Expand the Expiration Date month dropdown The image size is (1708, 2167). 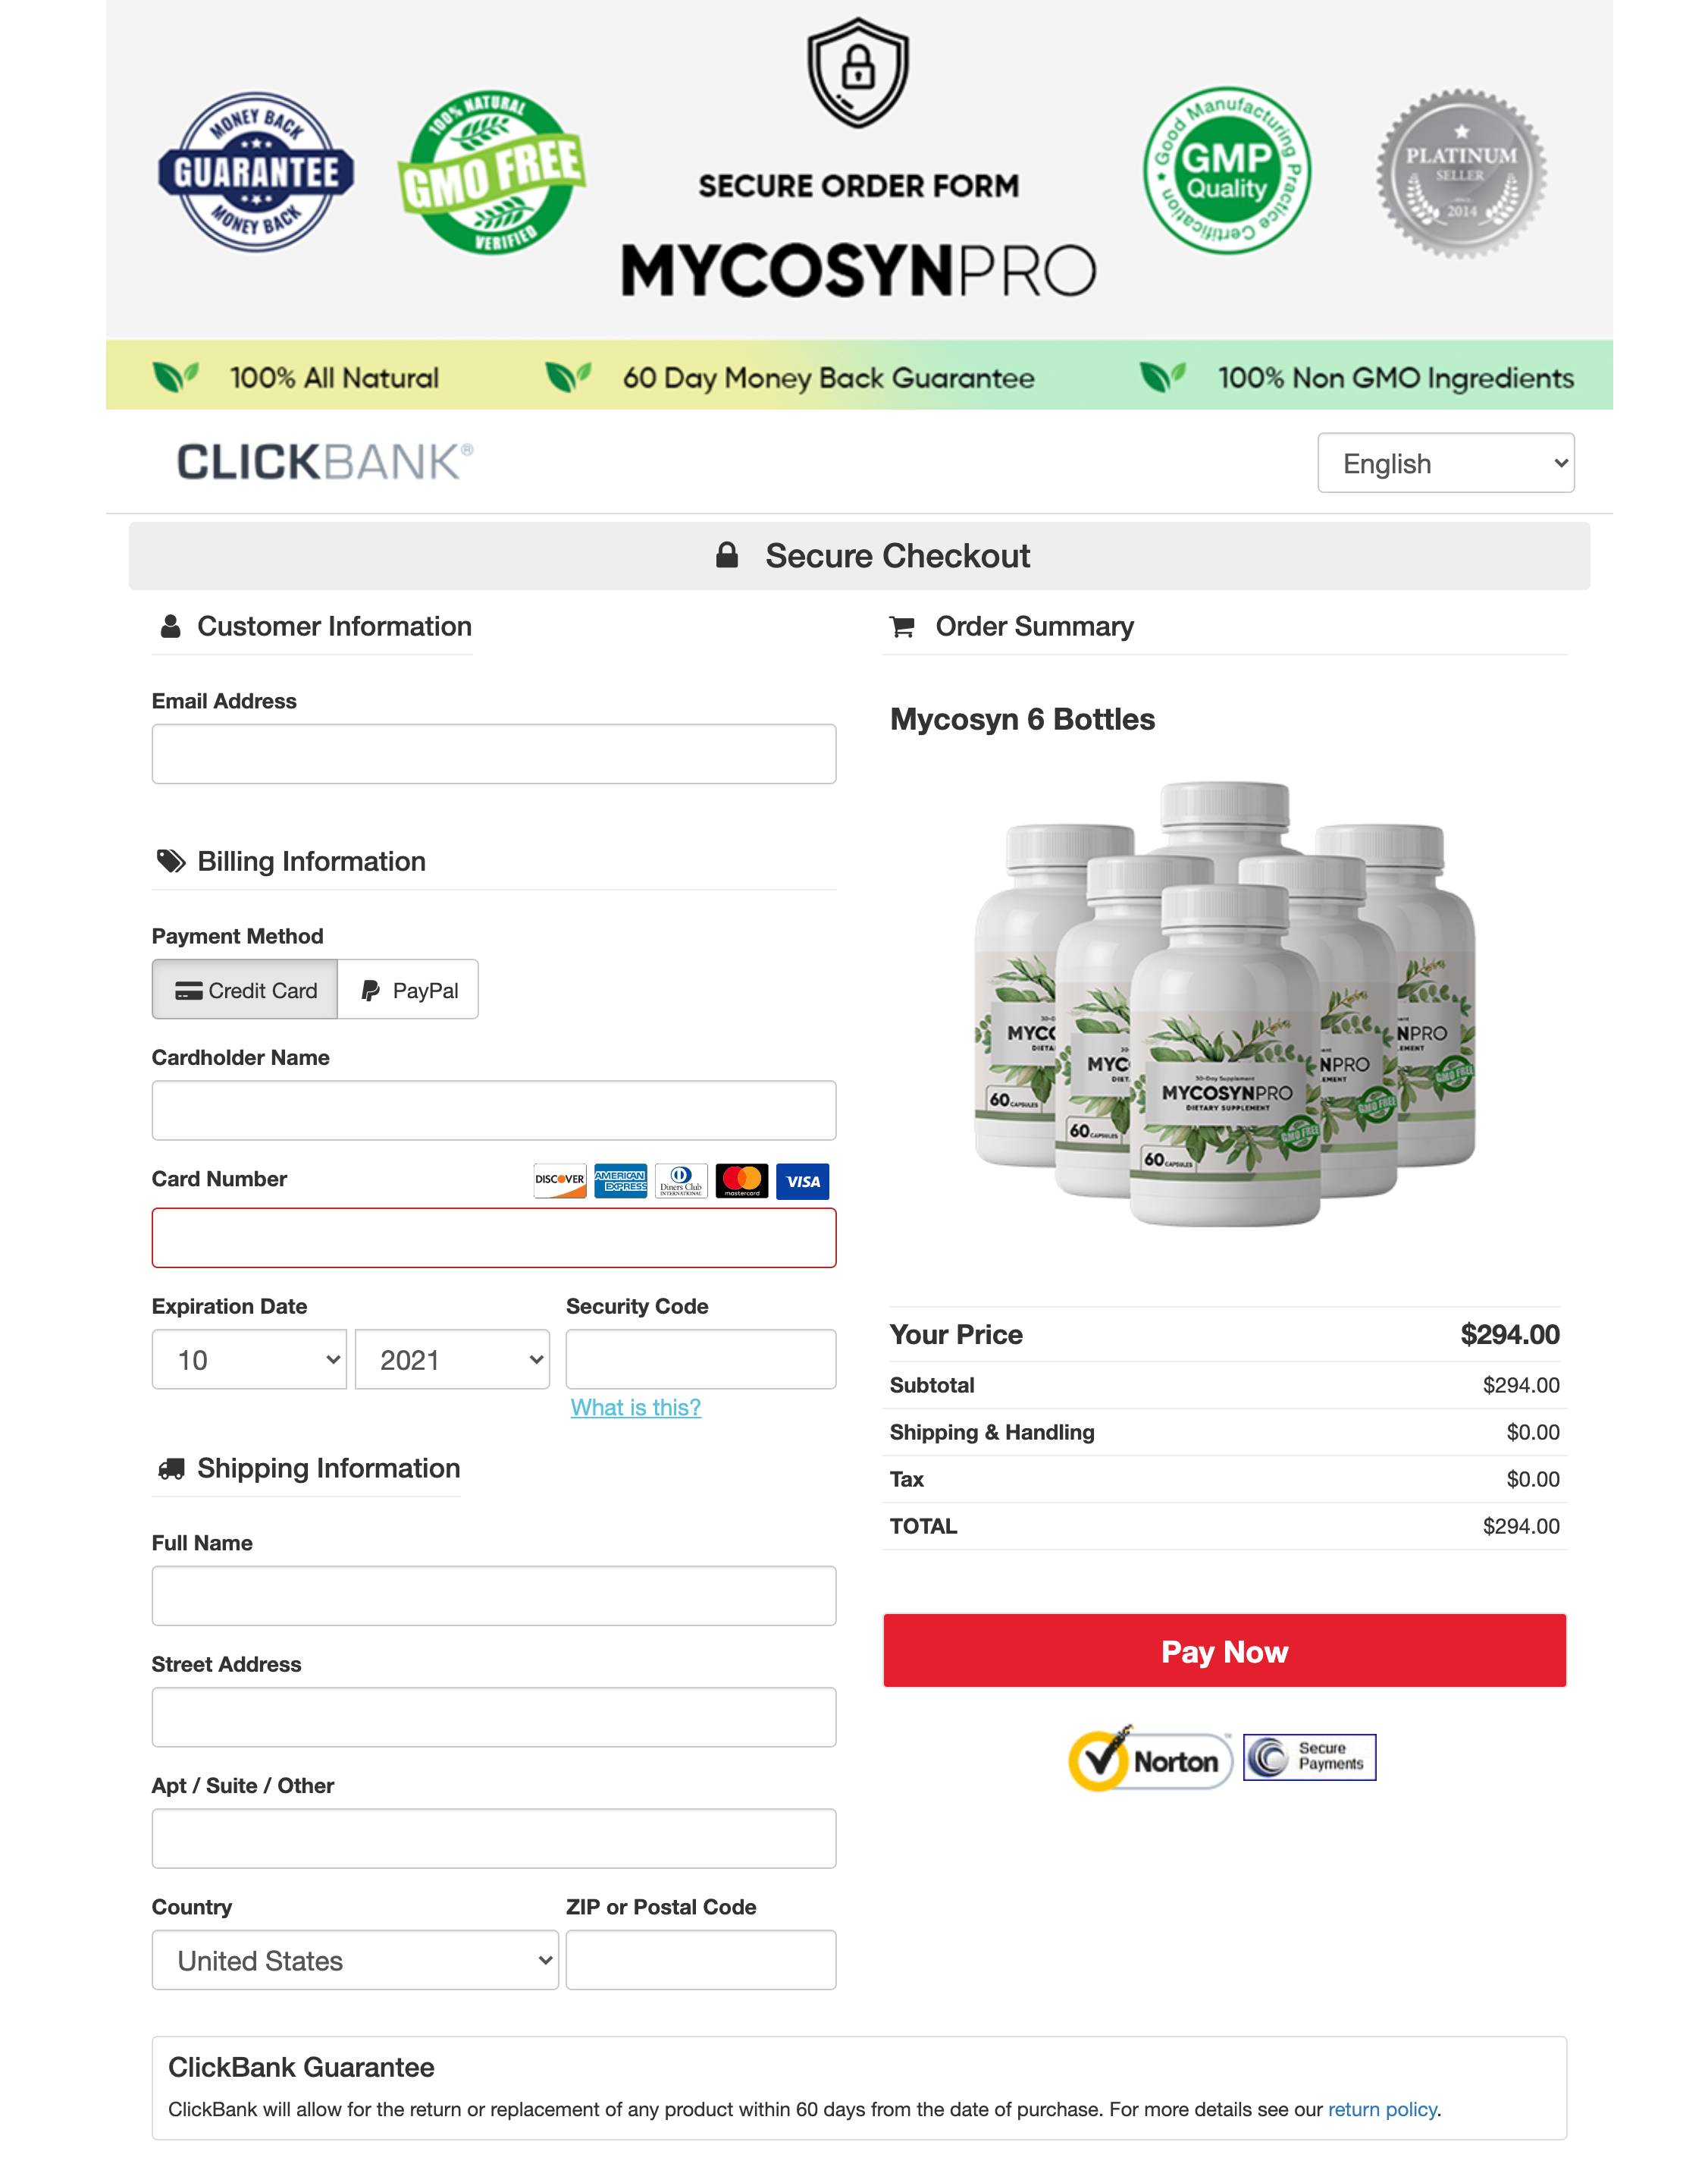coord(246,1358)
